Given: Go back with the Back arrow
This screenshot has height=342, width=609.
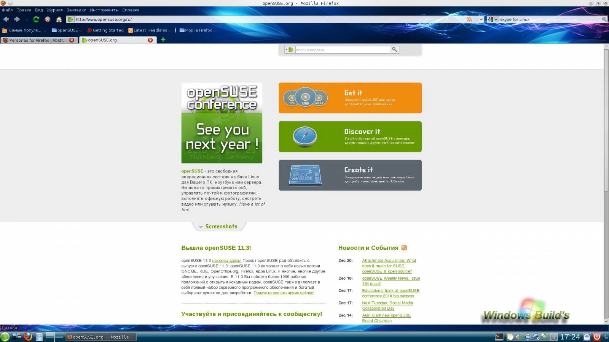Looking at the screenshot, I should pyautogui.click(x=6, y=19).
